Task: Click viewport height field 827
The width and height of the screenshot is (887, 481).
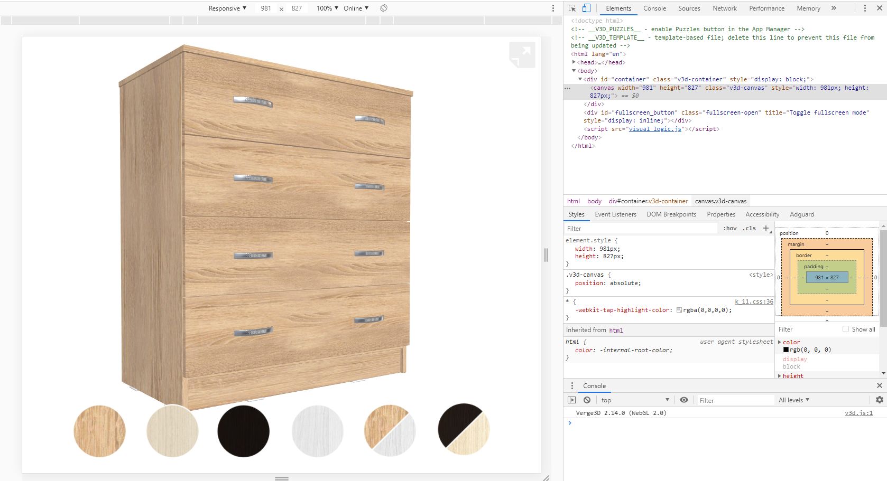Action: coord(297,8)
